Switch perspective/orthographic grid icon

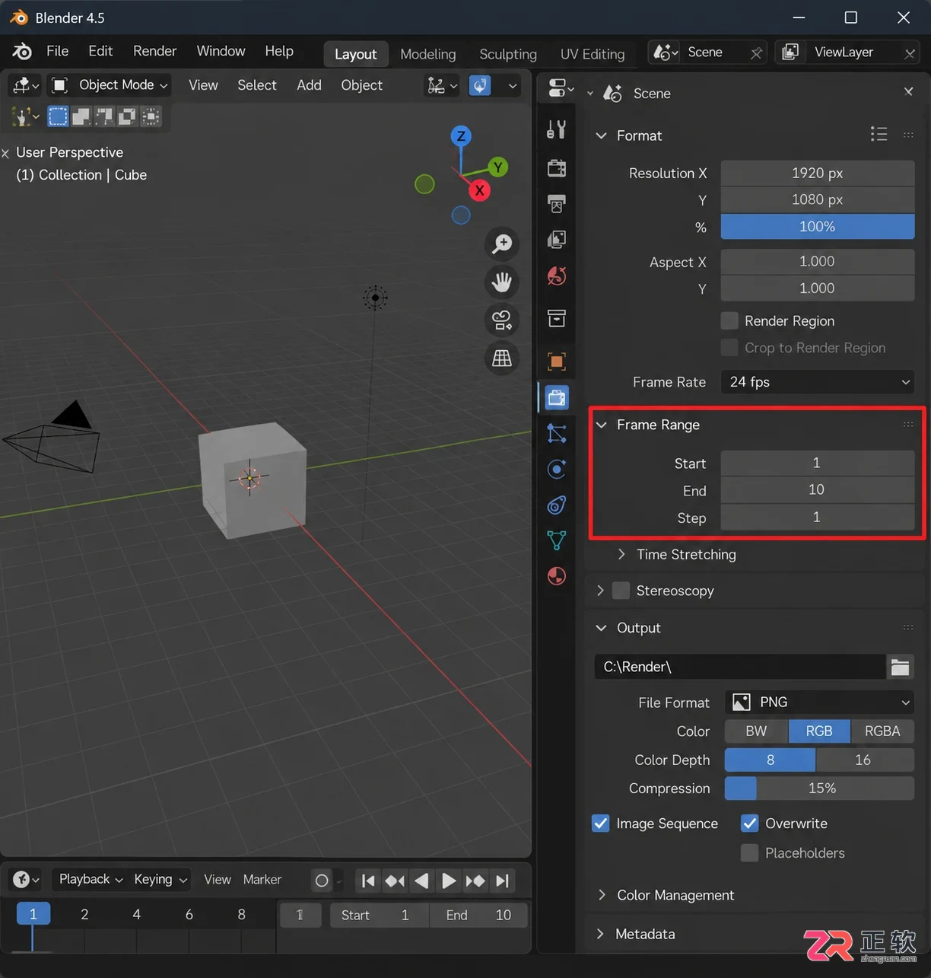pos(502,358)
